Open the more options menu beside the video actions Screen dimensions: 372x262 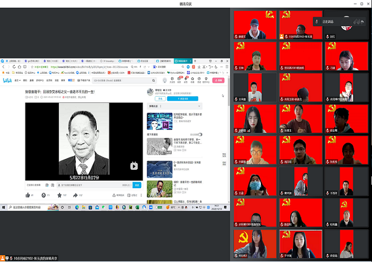[141, 195]
